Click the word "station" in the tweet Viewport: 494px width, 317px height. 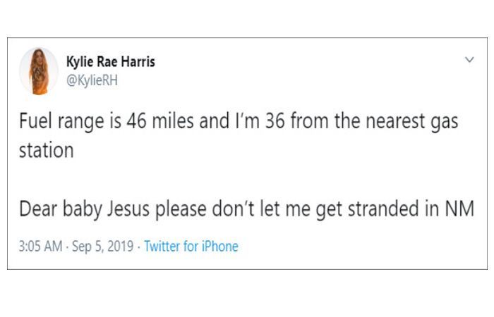47,150
